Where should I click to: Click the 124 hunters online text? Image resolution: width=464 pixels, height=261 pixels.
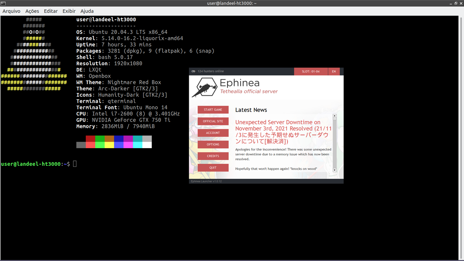tap(211, 71)
